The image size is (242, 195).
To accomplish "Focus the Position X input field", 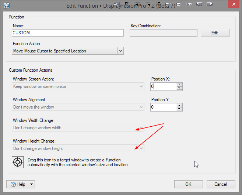I will [163, 86].
